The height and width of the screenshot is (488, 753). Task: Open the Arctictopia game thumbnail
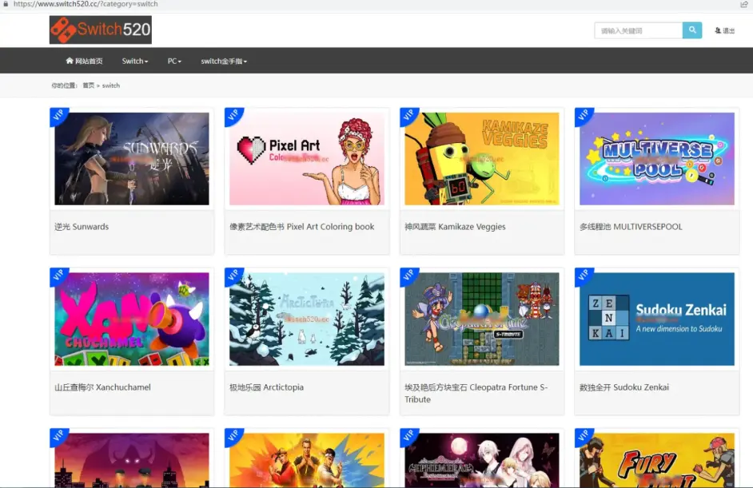[307, 319]
